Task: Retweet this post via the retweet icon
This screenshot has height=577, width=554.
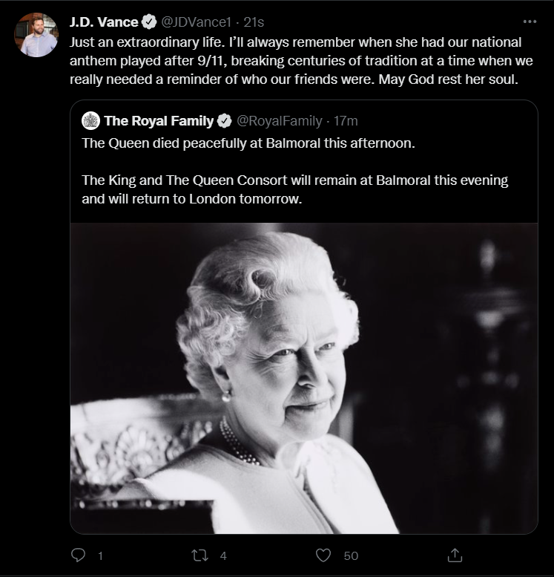Action: click(x=199, y=555)
